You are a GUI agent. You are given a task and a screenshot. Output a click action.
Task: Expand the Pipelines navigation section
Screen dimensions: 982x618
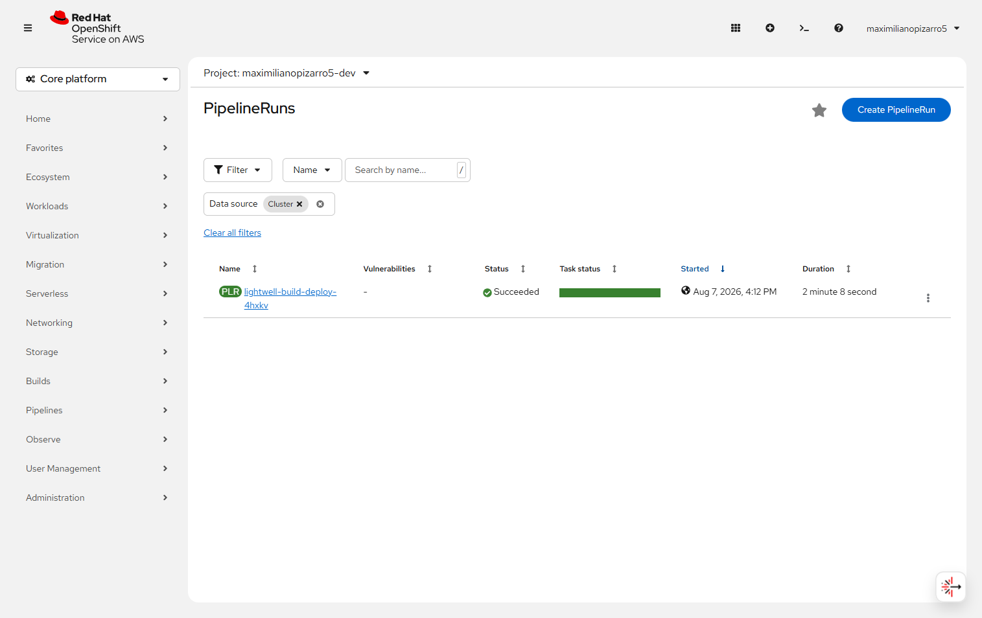point(97,410)
